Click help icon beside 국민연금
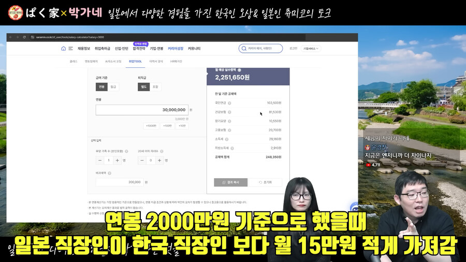 (229, 103)
